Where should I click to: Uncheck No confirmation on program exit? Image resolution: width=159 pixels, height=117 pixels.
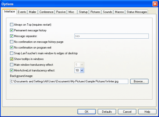[11, 48]
